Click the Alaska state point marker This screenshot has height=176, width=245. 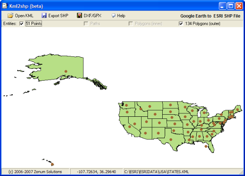(66, 71)
